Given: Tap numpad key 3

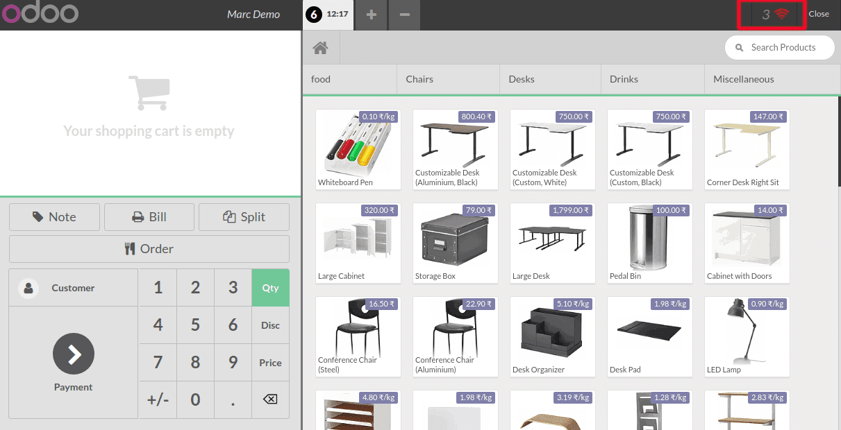Looking at the screenshot, I should [233, 288].
